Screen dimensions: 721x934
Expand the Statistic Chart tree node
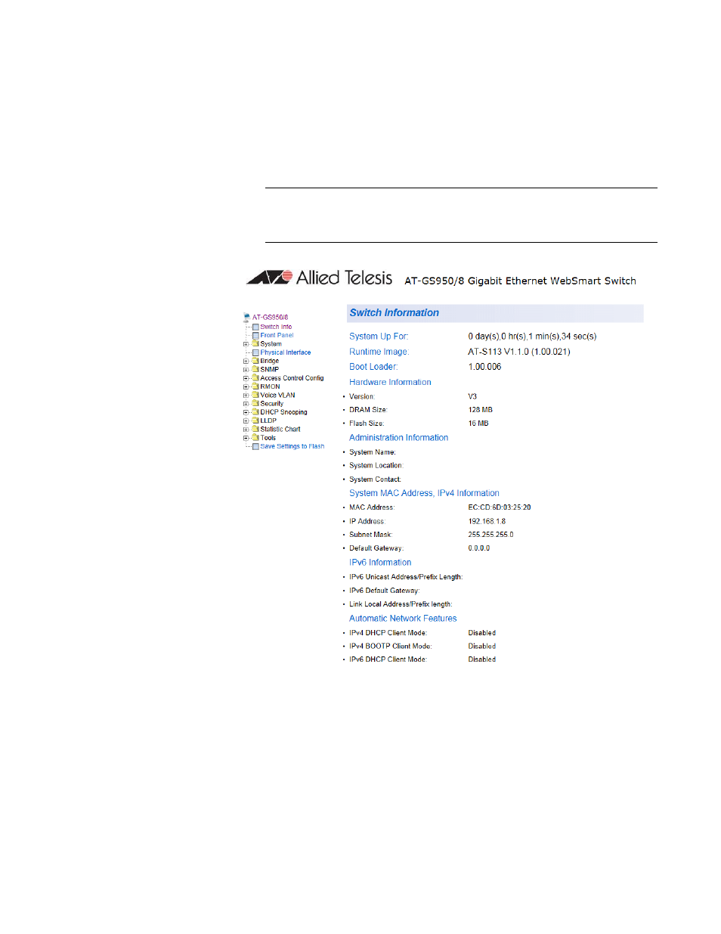pyautogui.click(x=246, y=430)
